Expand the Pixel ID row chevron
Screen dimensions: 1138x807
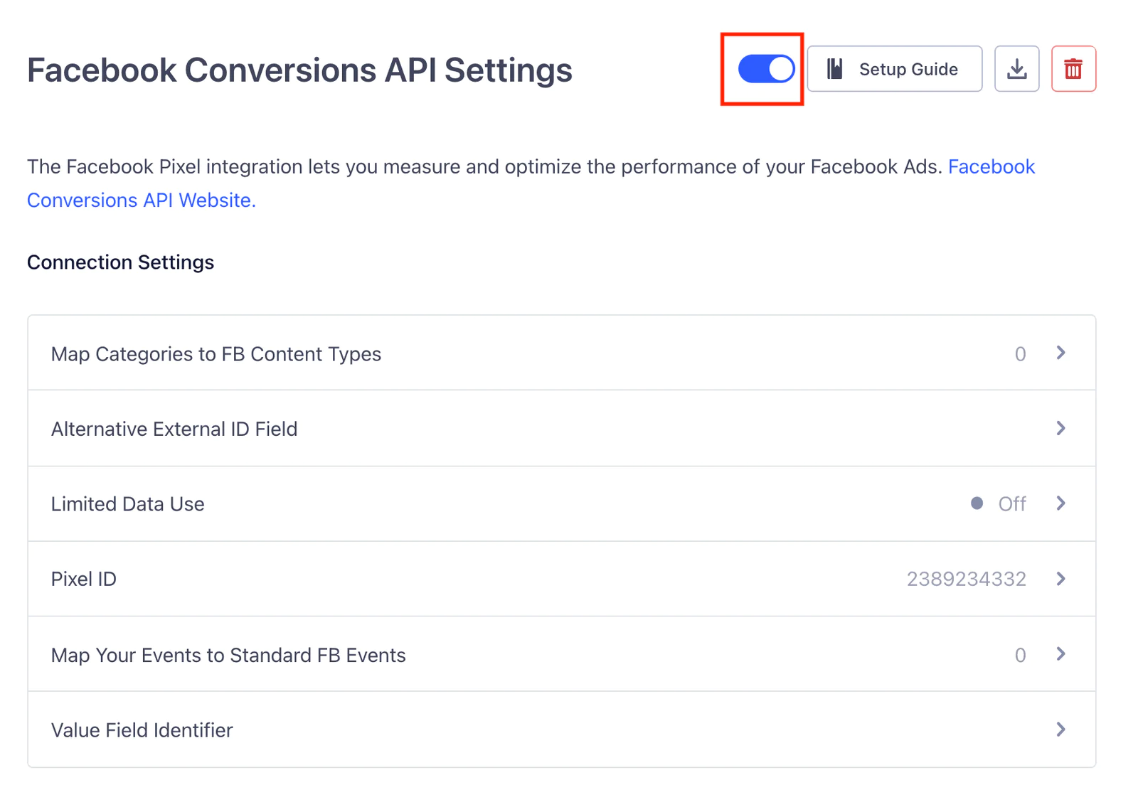[1060, 579]
